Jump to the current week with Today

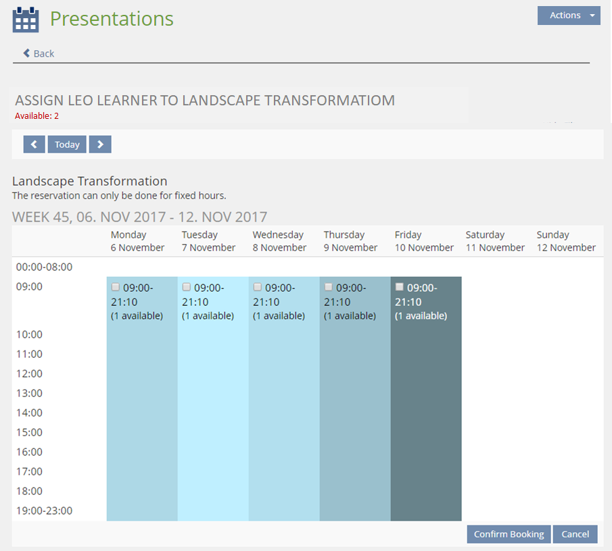[x=67, y=145]
